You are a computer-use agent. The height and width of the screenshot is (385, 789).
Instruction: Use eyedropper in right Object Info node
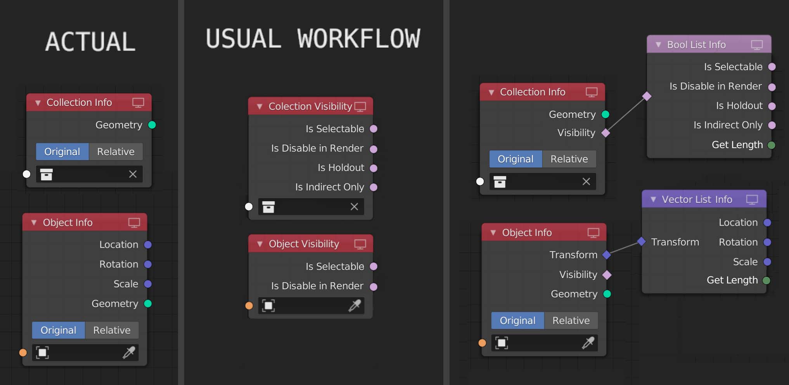(x=588, y=343)
